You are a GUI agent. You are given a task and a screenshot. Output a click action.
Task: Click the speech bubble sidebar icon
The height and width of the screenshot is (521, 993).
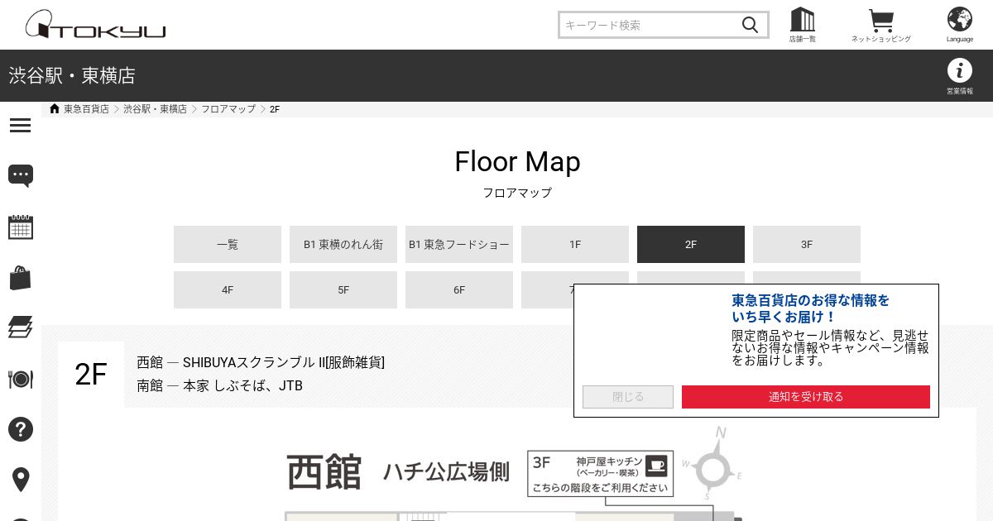pos(21,175)
